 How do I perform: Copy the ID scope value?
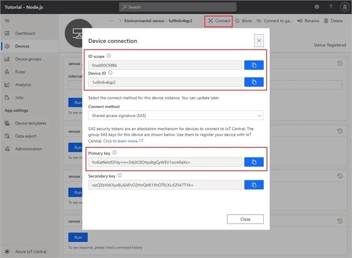coord(254,65)
